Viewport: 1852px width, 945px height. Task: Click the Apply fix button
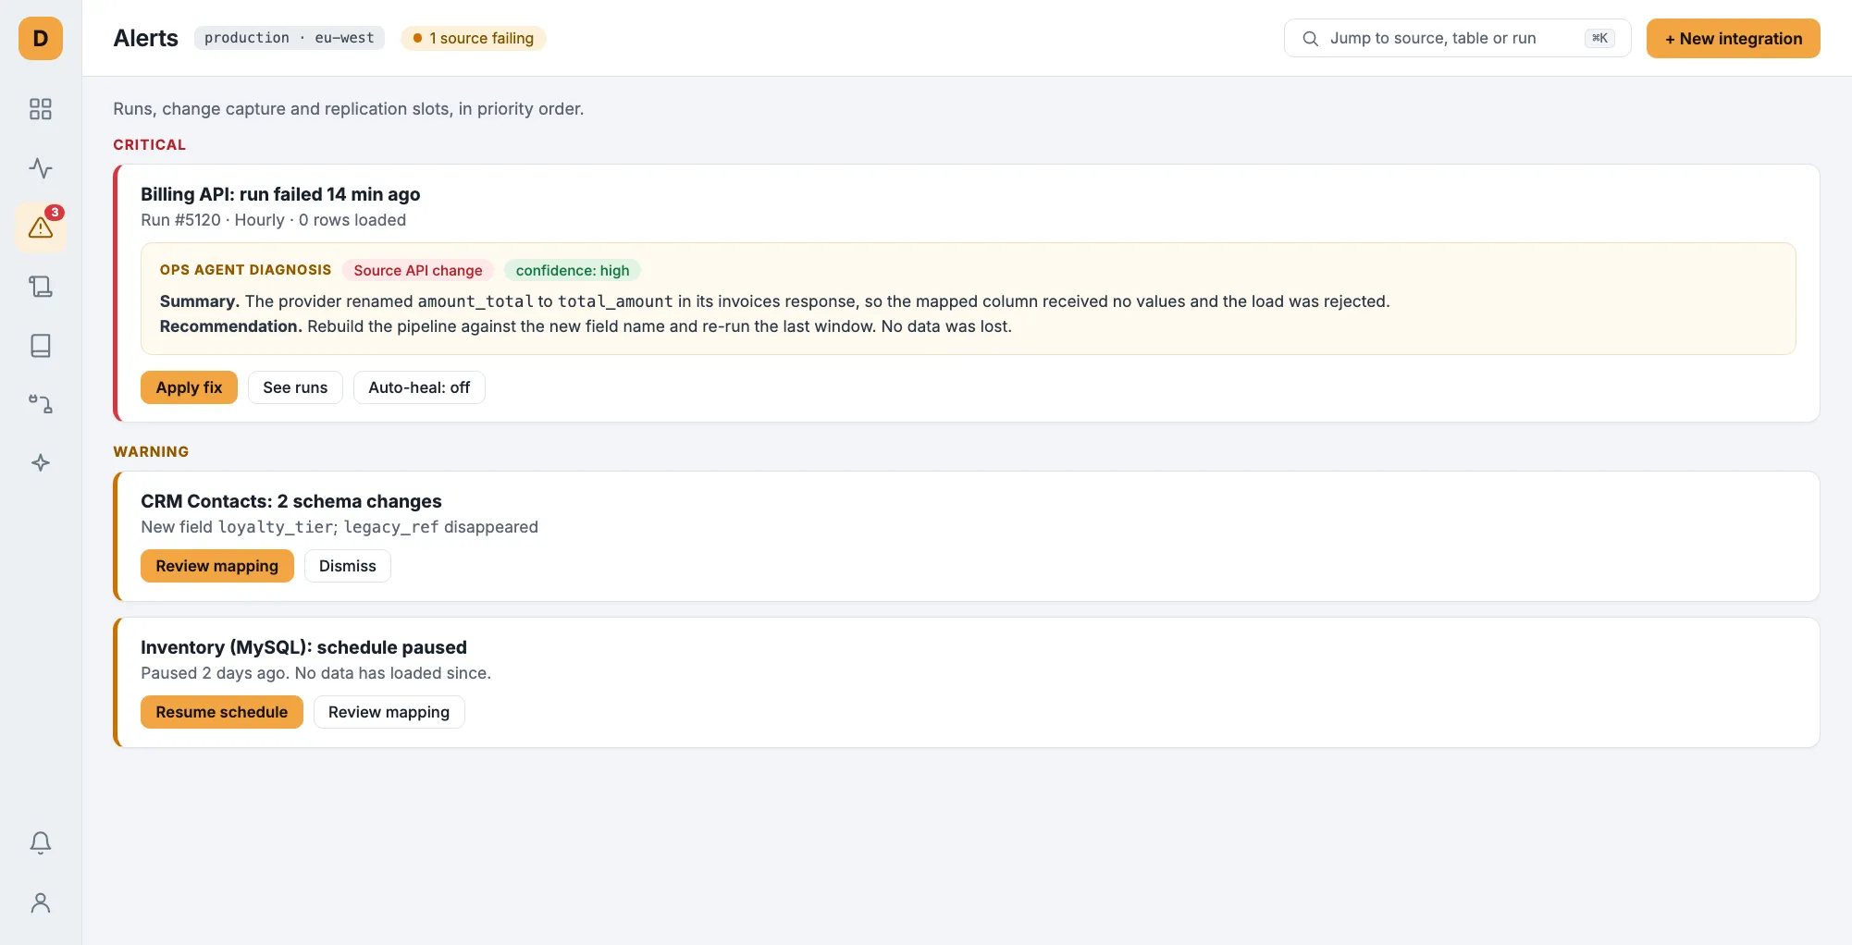[x=189, y=387]
